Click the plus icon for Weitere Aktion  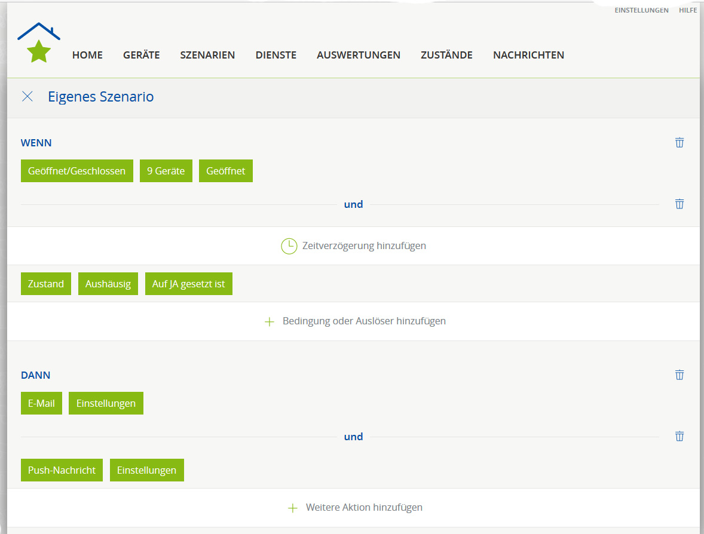tap(292, 508)
